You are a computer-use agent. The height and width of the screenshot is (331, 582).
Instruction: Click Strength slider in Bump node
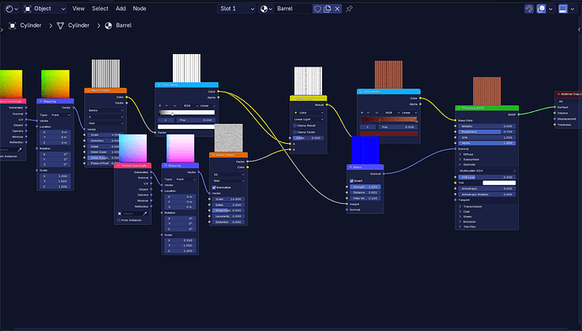click(365, 187)
